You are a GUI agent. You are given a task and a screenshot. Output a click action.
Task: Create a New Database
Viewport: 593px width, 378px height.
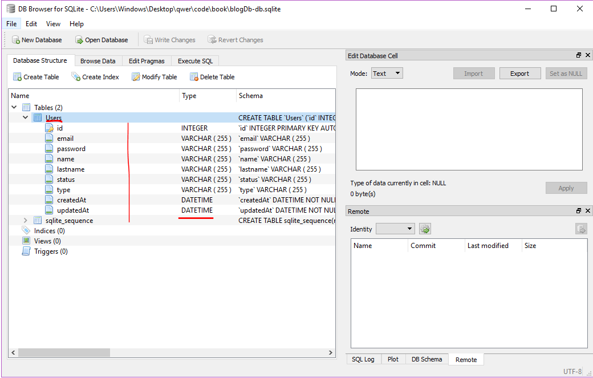click(36, 39)
